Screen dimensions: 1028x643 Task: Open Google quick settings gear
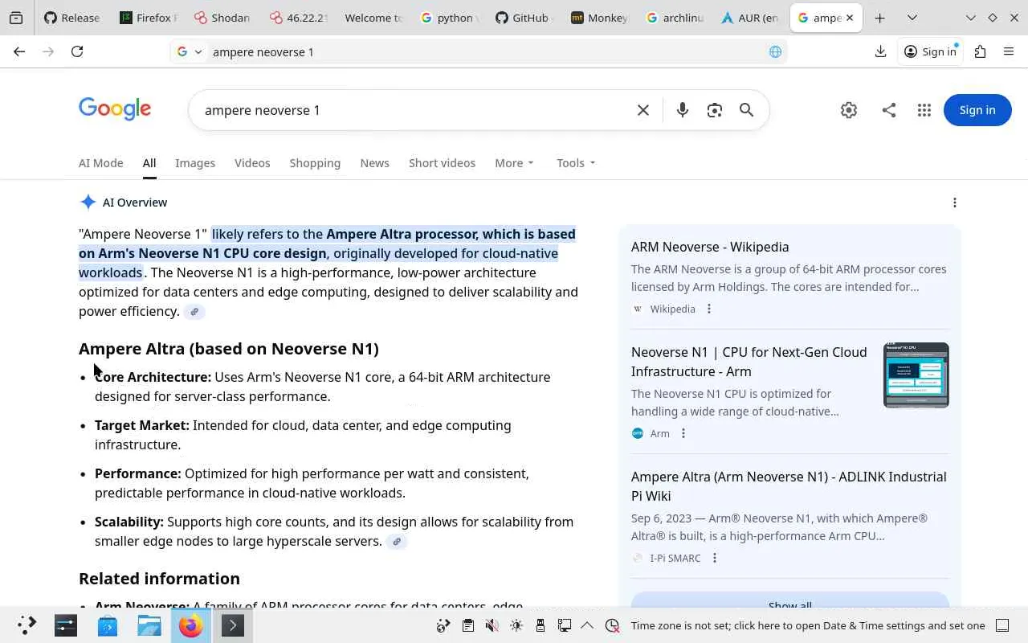tap(849, 110)
